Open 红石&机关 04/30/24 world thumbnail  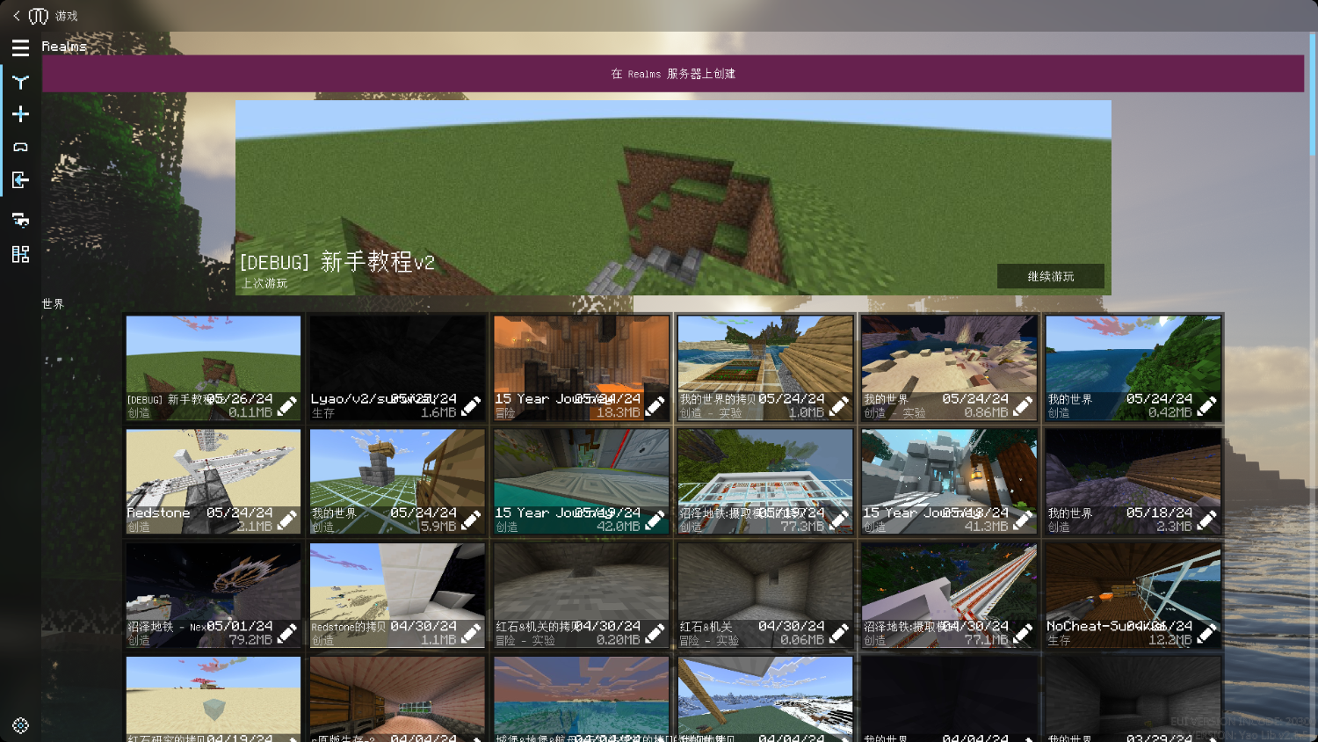pyautogui.click(x=765, y=595)
